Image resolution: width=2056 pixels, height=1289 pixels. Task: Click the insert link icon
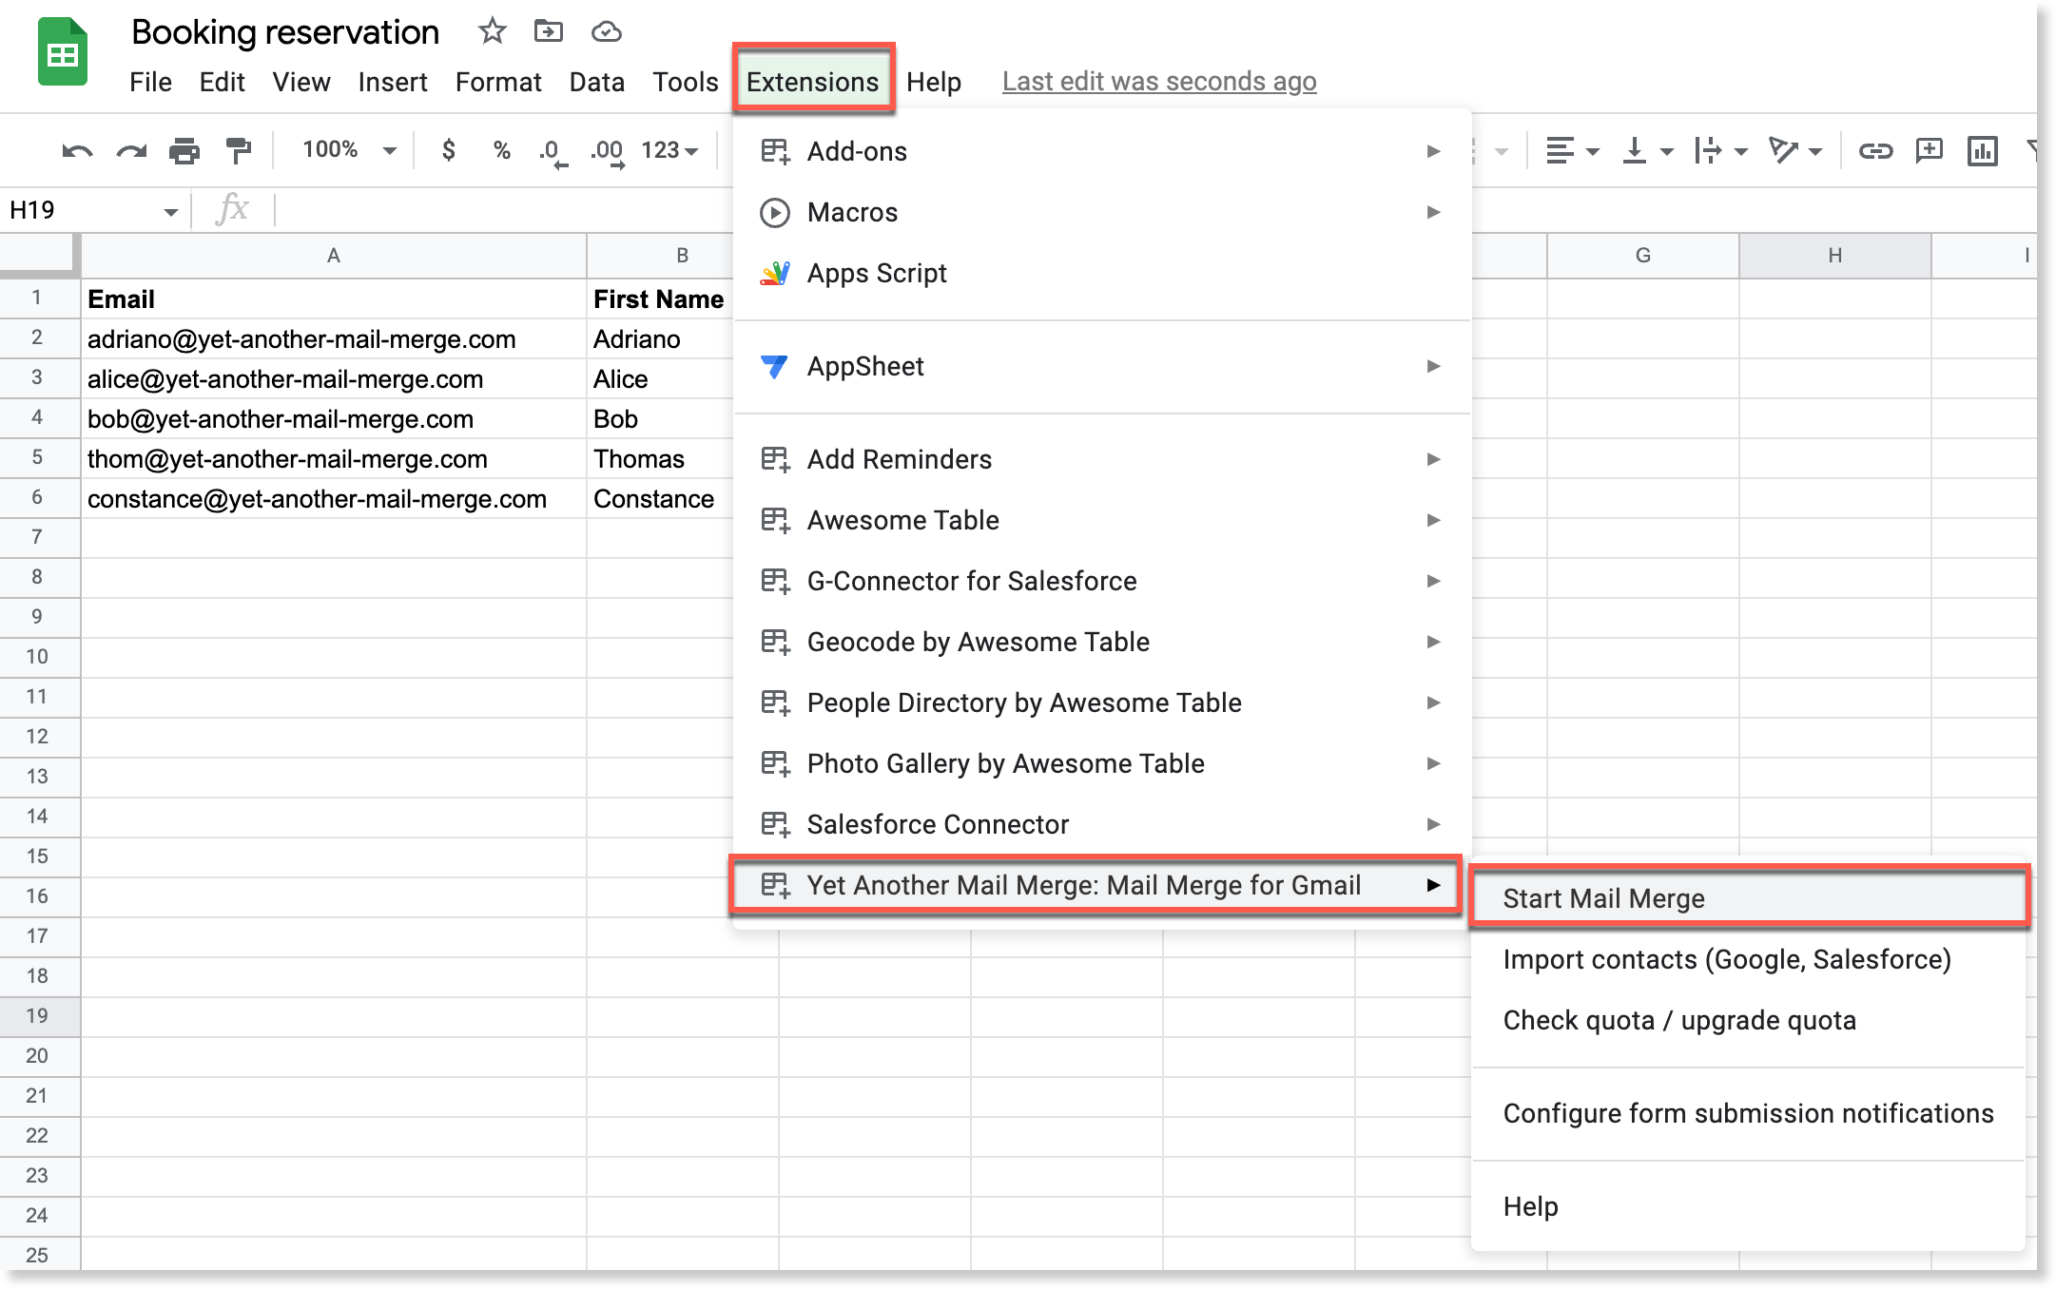point(1875,151)
